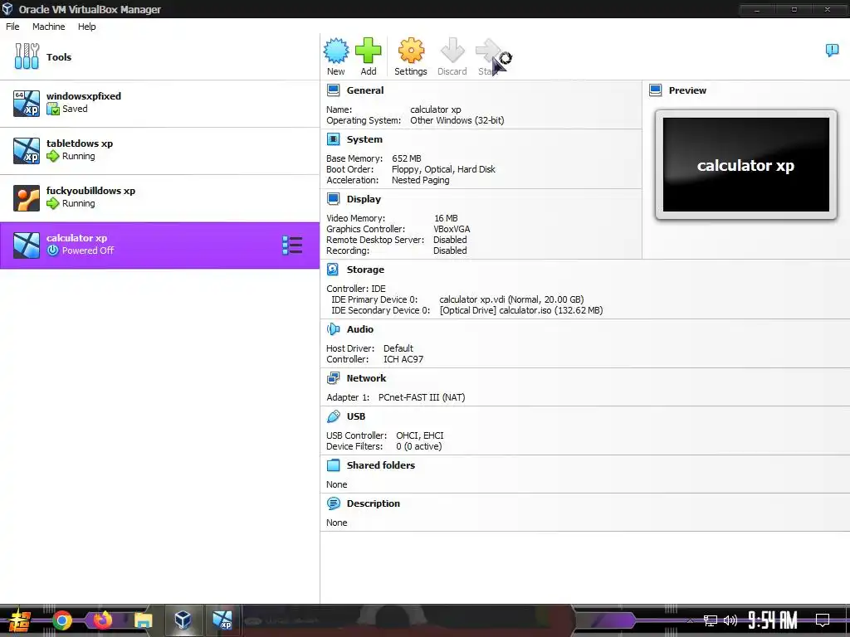The image size is (850, 637).
Task: Click the Description heading link
Action: click(374, 503)
